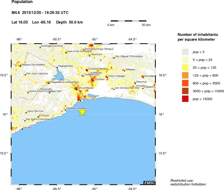Click the '125 < pop < 600' orange swatch
This screenshot has height=190, width=224.
click(185, 75)
